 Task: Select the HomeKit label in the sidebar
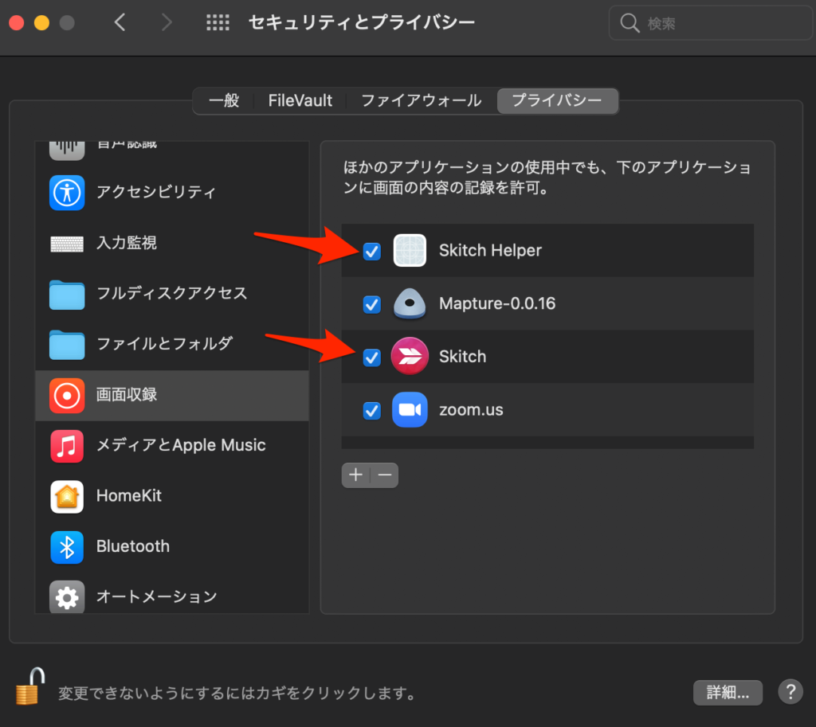129,495
